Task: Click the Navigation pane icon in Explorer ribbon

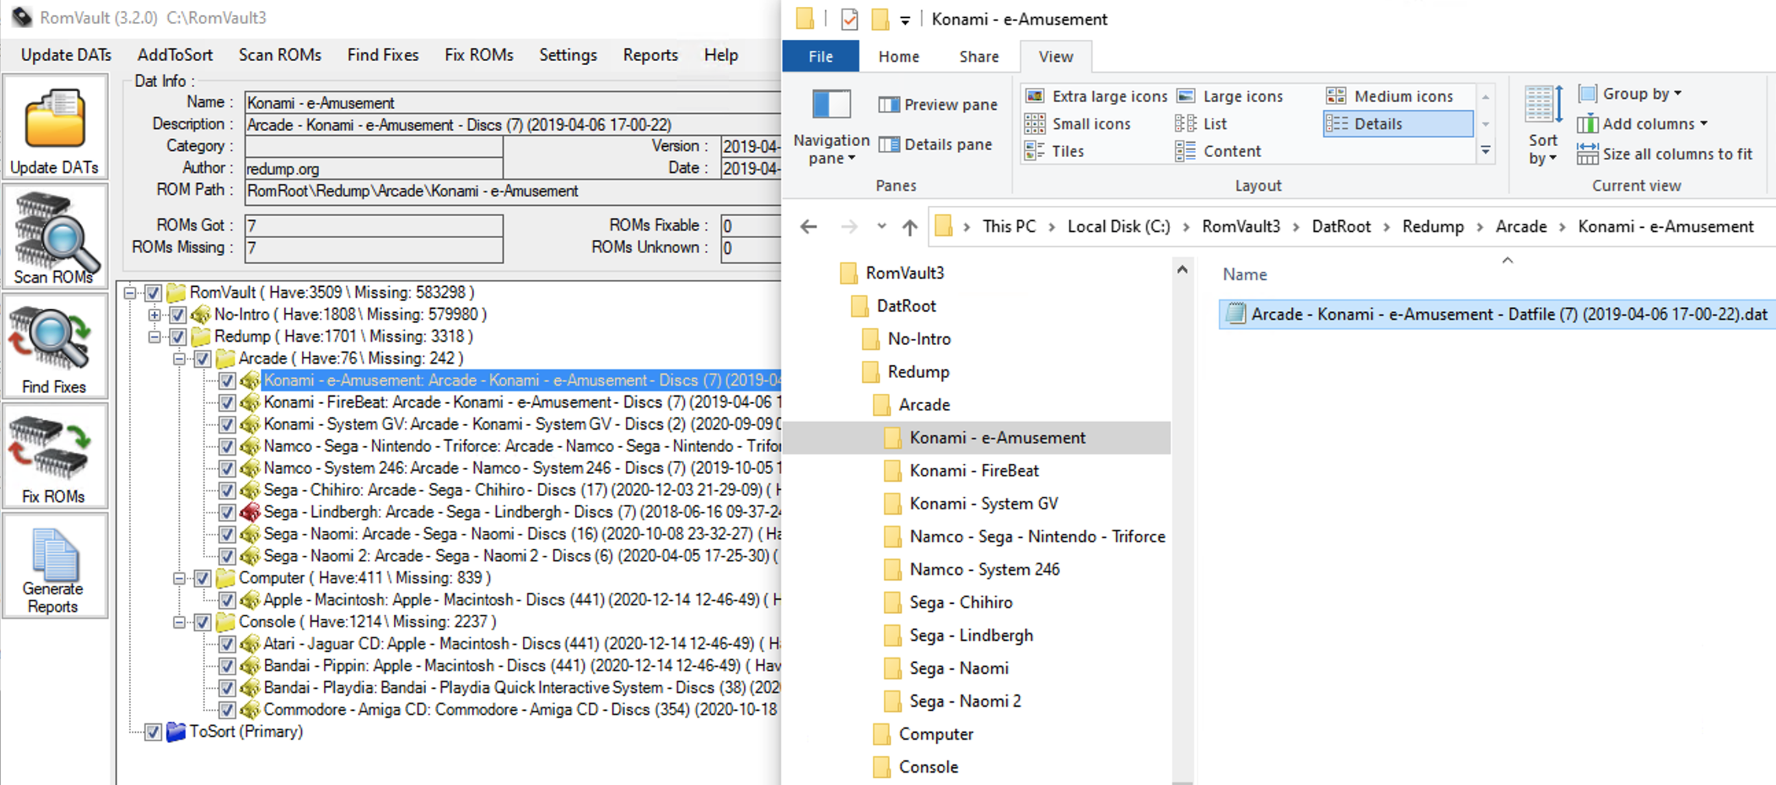Action: [831, 105]
